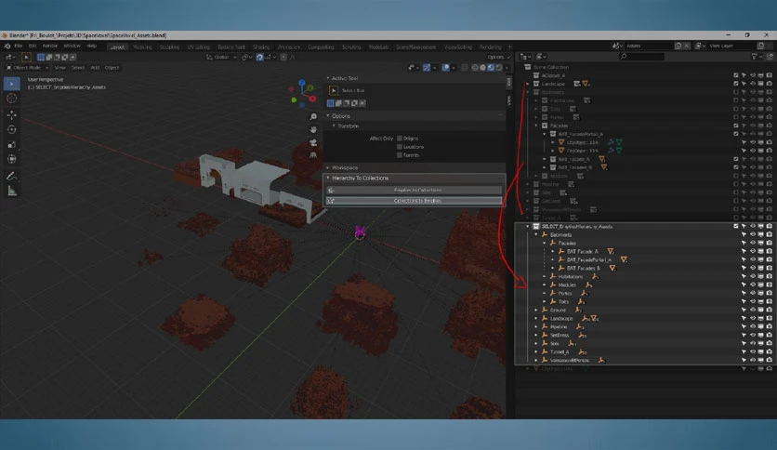This screenshot has width=777, height=450.
Task: Click the Collections to Empties button
Action: click(x=415, y=201)
